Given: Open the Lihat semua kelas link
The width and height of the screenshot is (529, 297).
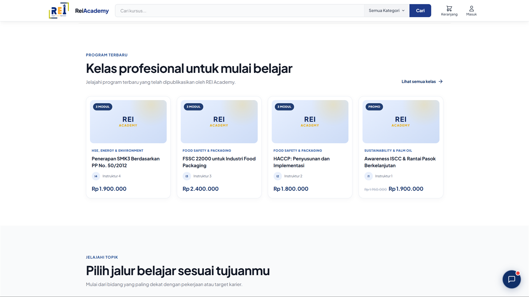Looking at the screenshot, I should pos(422,82).
